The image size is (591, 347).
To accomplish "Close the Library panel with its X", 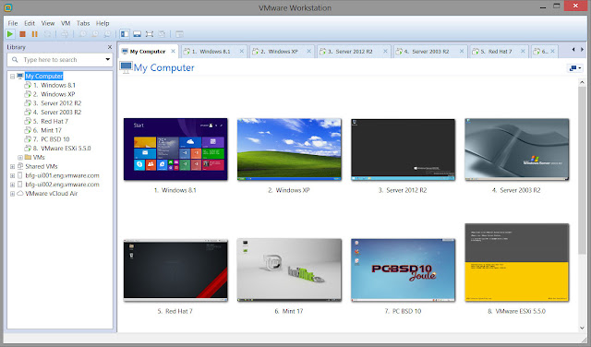I will click(x=110, y=47).
